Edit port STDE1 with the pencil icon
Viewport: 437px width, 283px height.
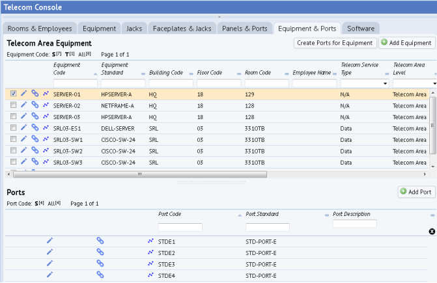[50, 241]
